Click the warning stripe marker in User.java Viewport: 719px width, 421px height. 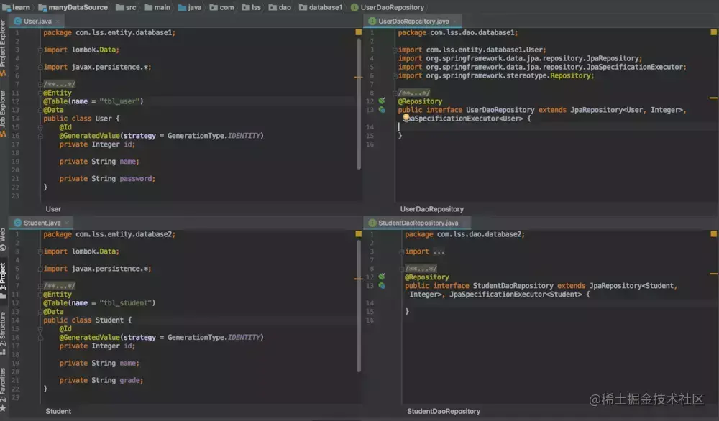point(359,78)
